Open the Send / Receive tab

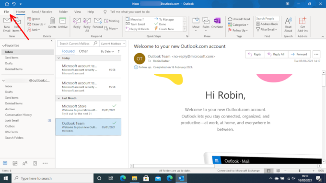point(42,12)
